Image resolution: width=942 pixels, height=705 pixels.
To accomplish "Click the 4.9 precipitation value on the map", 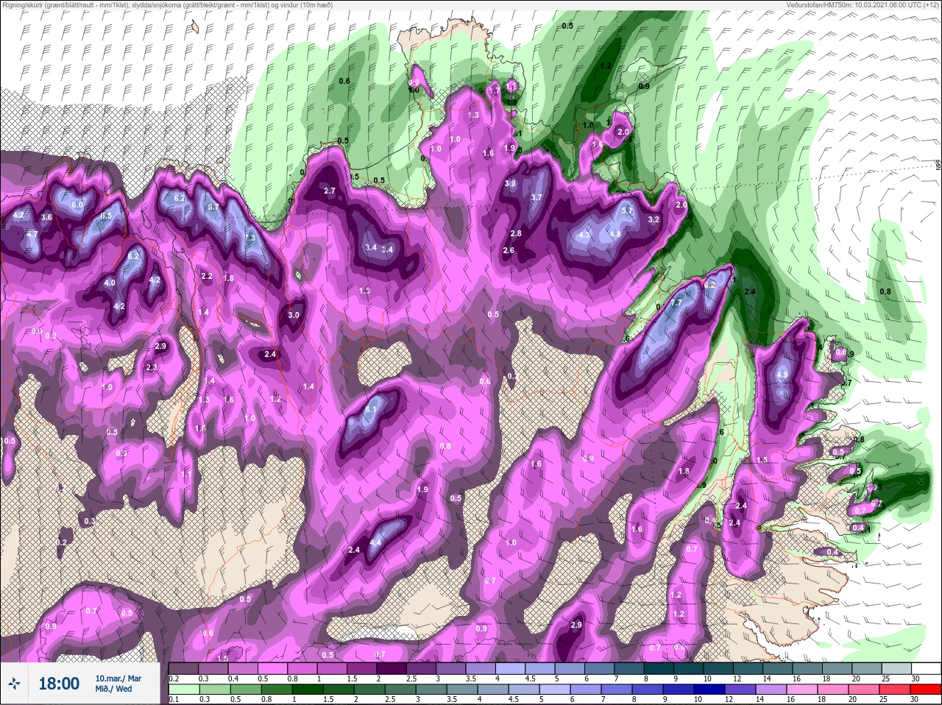I will [x=782, y=375].
